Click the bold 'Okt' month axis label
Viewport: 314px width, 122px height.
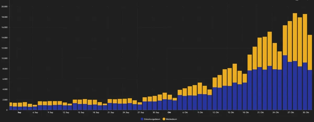tap(169, 113)
